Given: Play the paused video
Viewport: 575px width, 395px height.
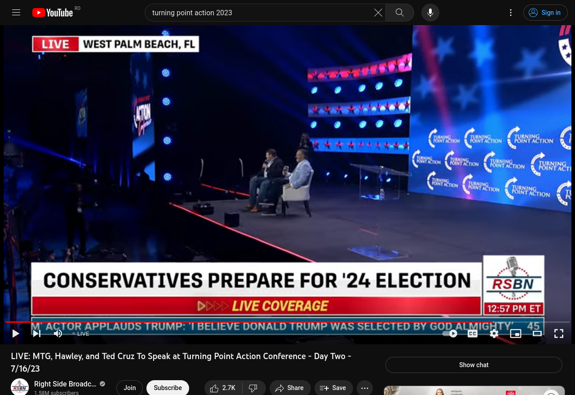Looking at the screenshot, I should 16,334.
